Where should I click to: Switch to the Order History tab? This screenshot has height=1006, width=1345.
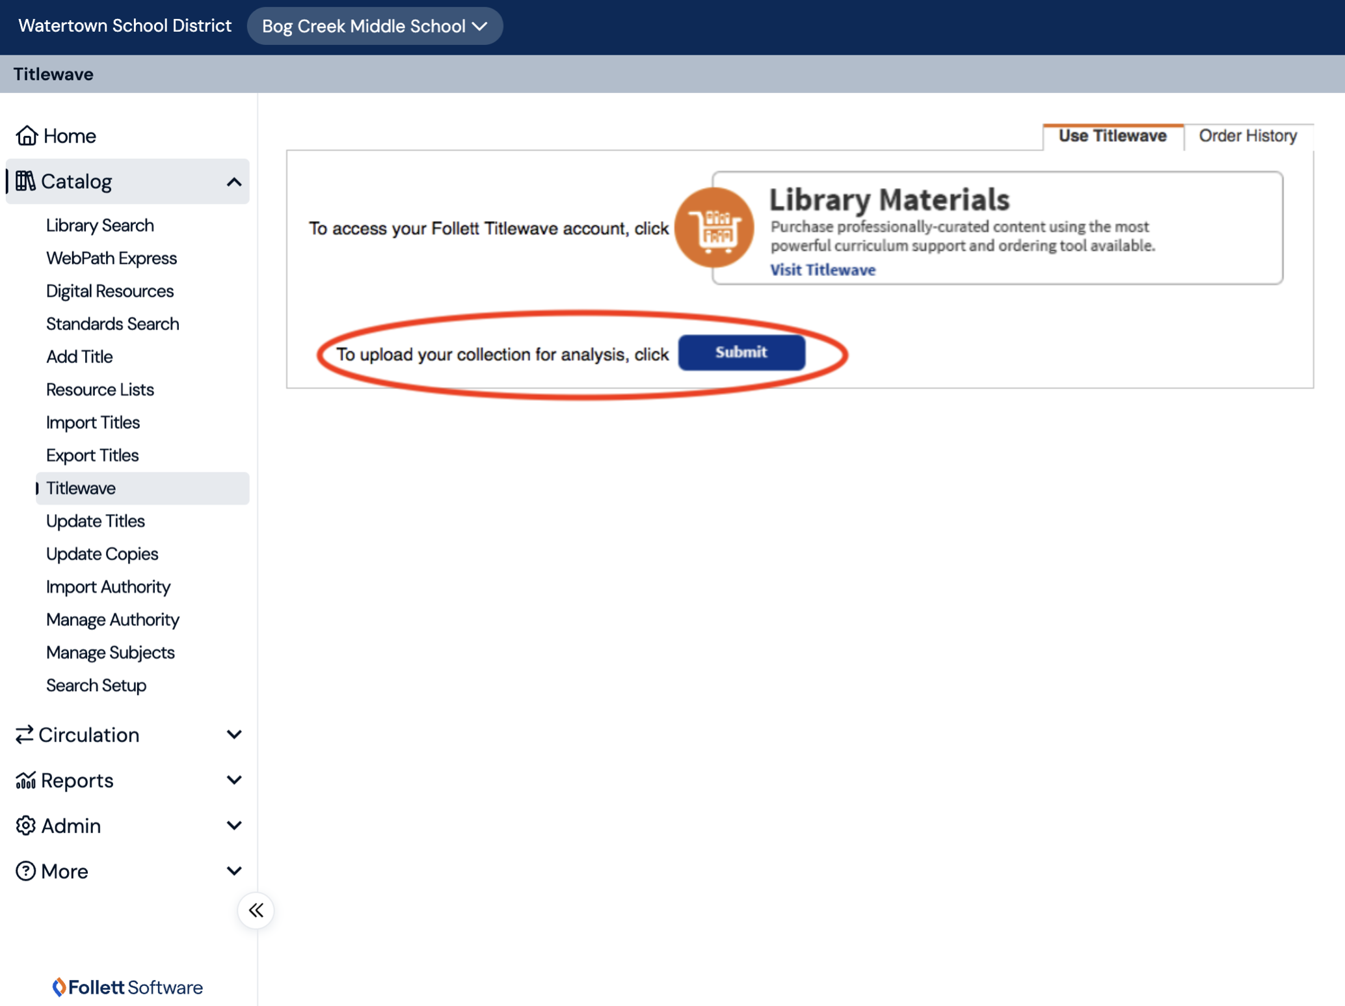[x=1248, y=136]
